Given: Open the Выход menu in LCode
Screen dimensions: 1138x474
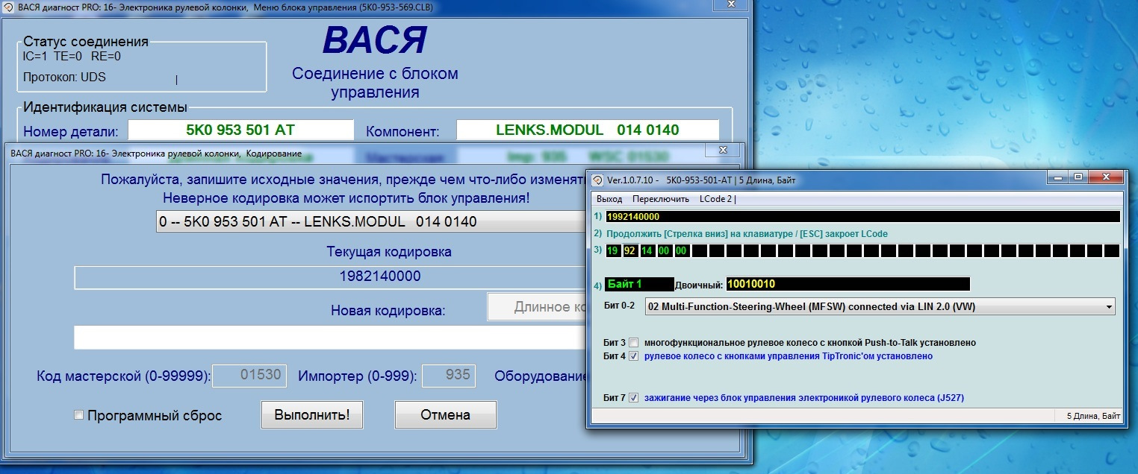Looking at the screenshot, I should (x=609, y=199).
